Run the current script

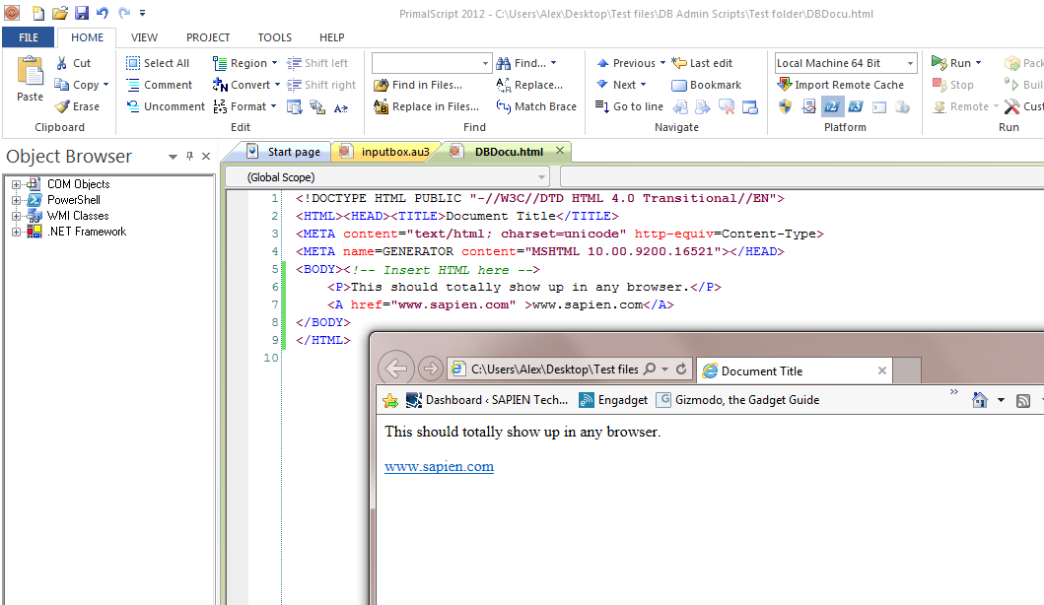pos(950,63)
